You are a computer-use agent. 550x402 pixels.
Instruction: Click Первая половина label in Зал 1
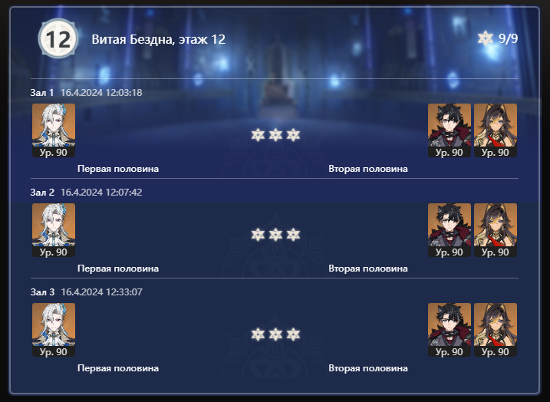point(118,169)
